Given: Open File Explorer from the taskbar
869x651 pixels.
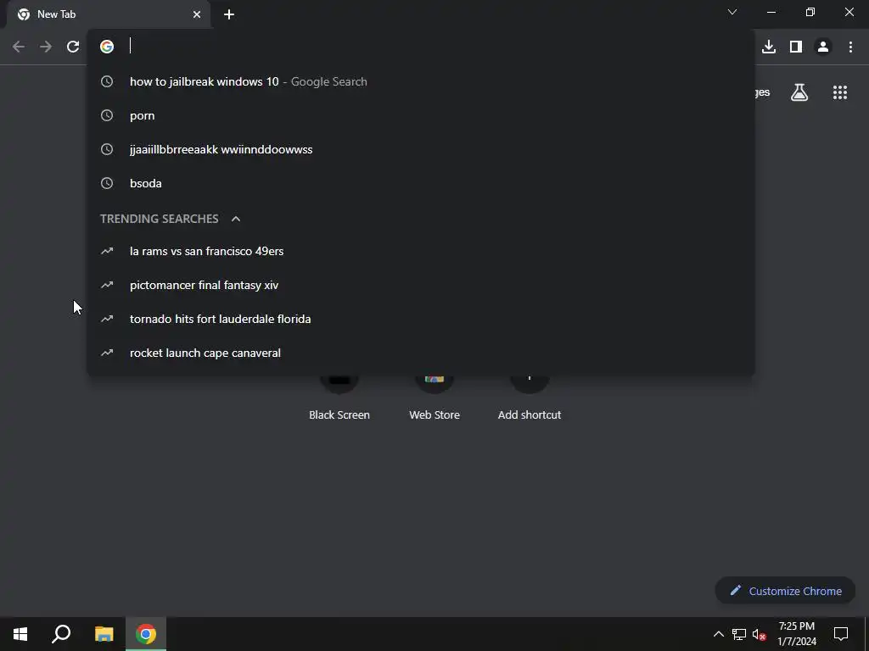Looking at the screenshot, I should (x=104, y=634).
